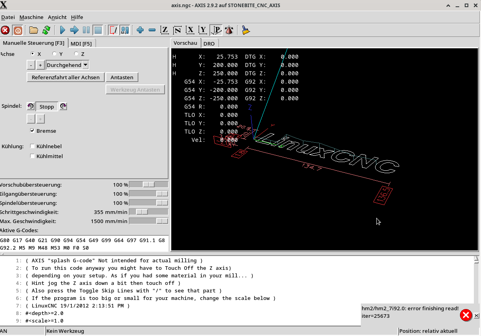
Task: Toggle the Bremse checkbox
Action: tap(32, 131)
